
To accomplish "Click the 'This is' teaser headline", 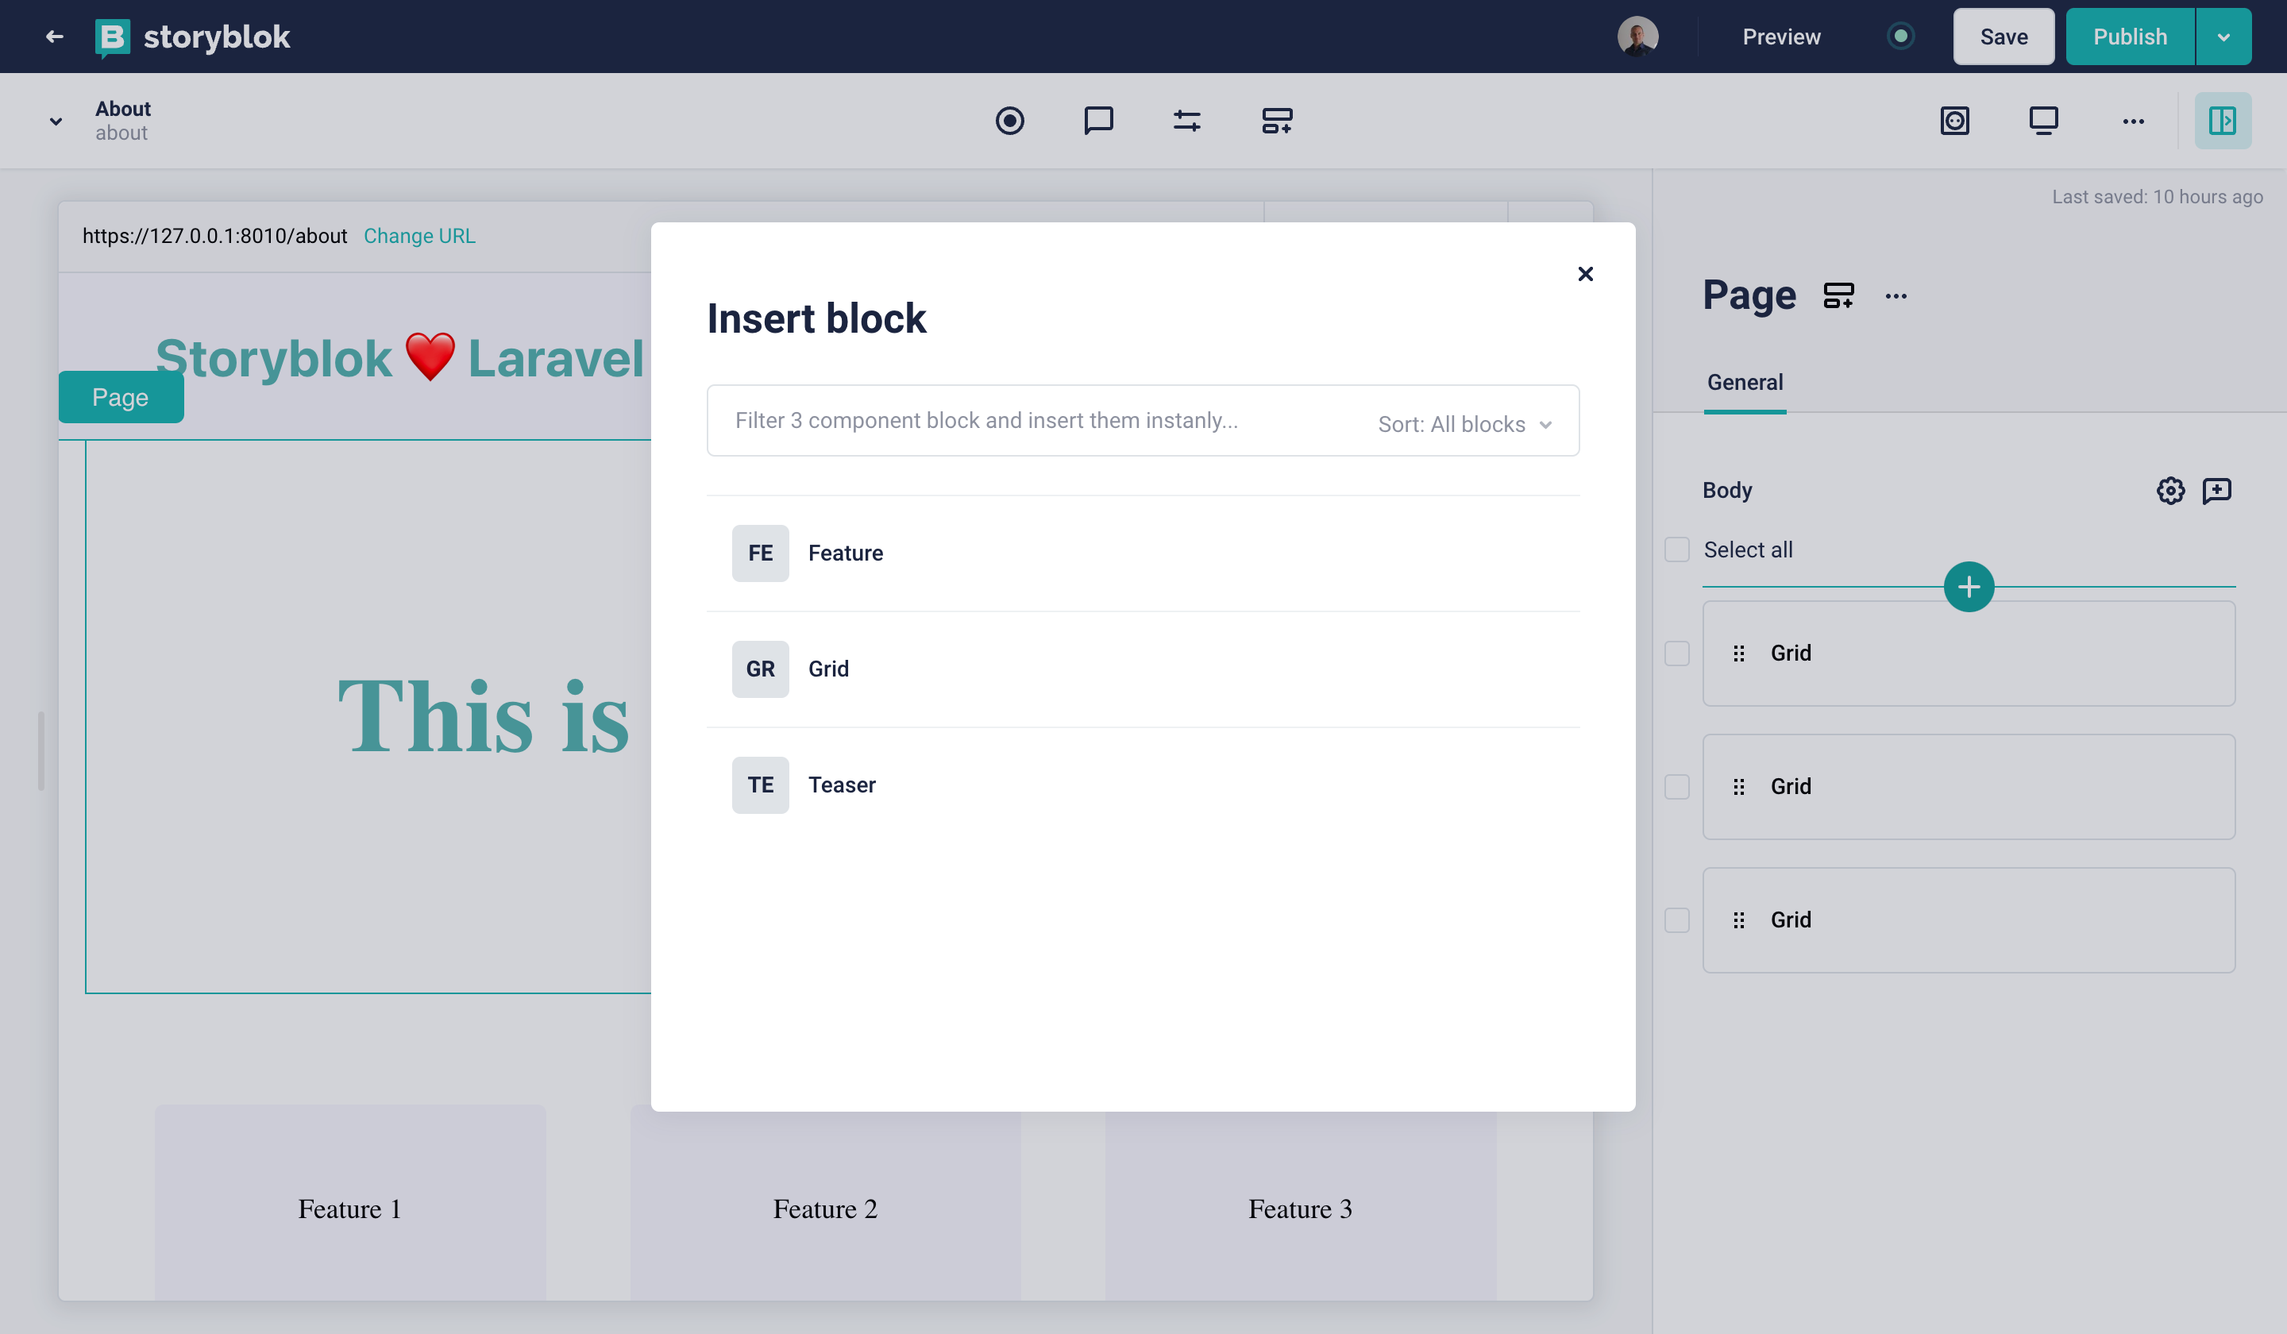I will pyautogui.click(x=483, y=717).
